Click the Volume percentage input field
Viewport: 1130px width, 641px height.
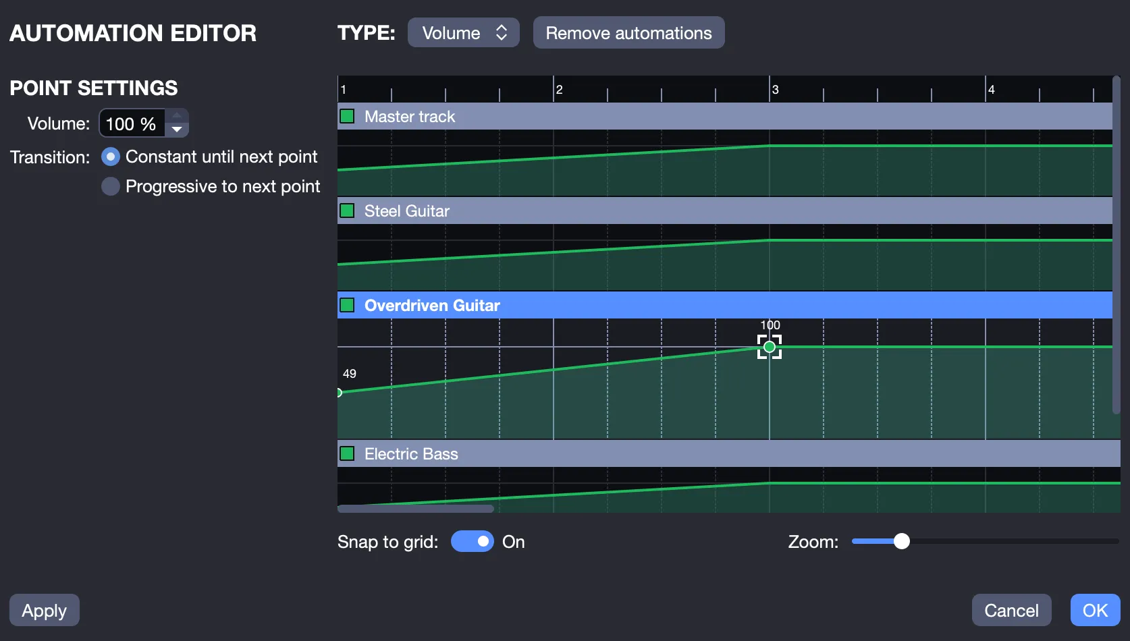(x=132, y=123)
